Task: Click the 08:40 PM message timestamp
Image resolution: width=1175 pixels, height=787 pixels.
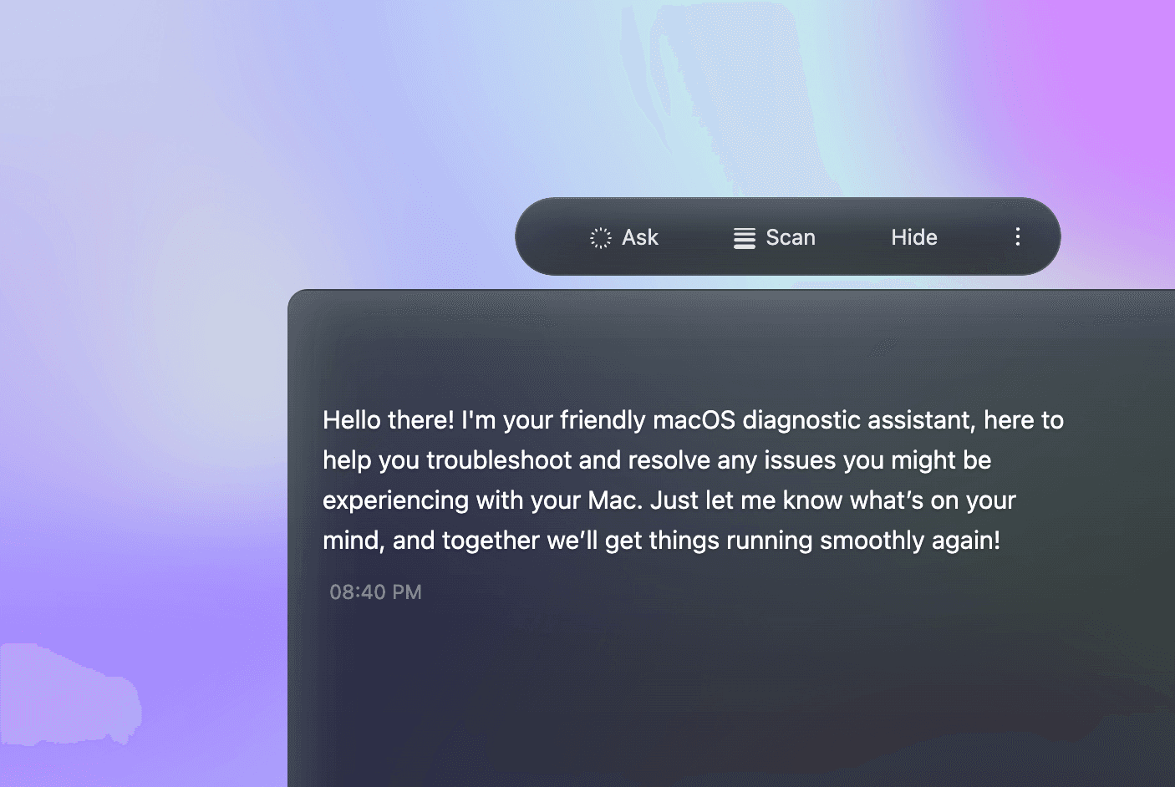Action: (375, 592)
